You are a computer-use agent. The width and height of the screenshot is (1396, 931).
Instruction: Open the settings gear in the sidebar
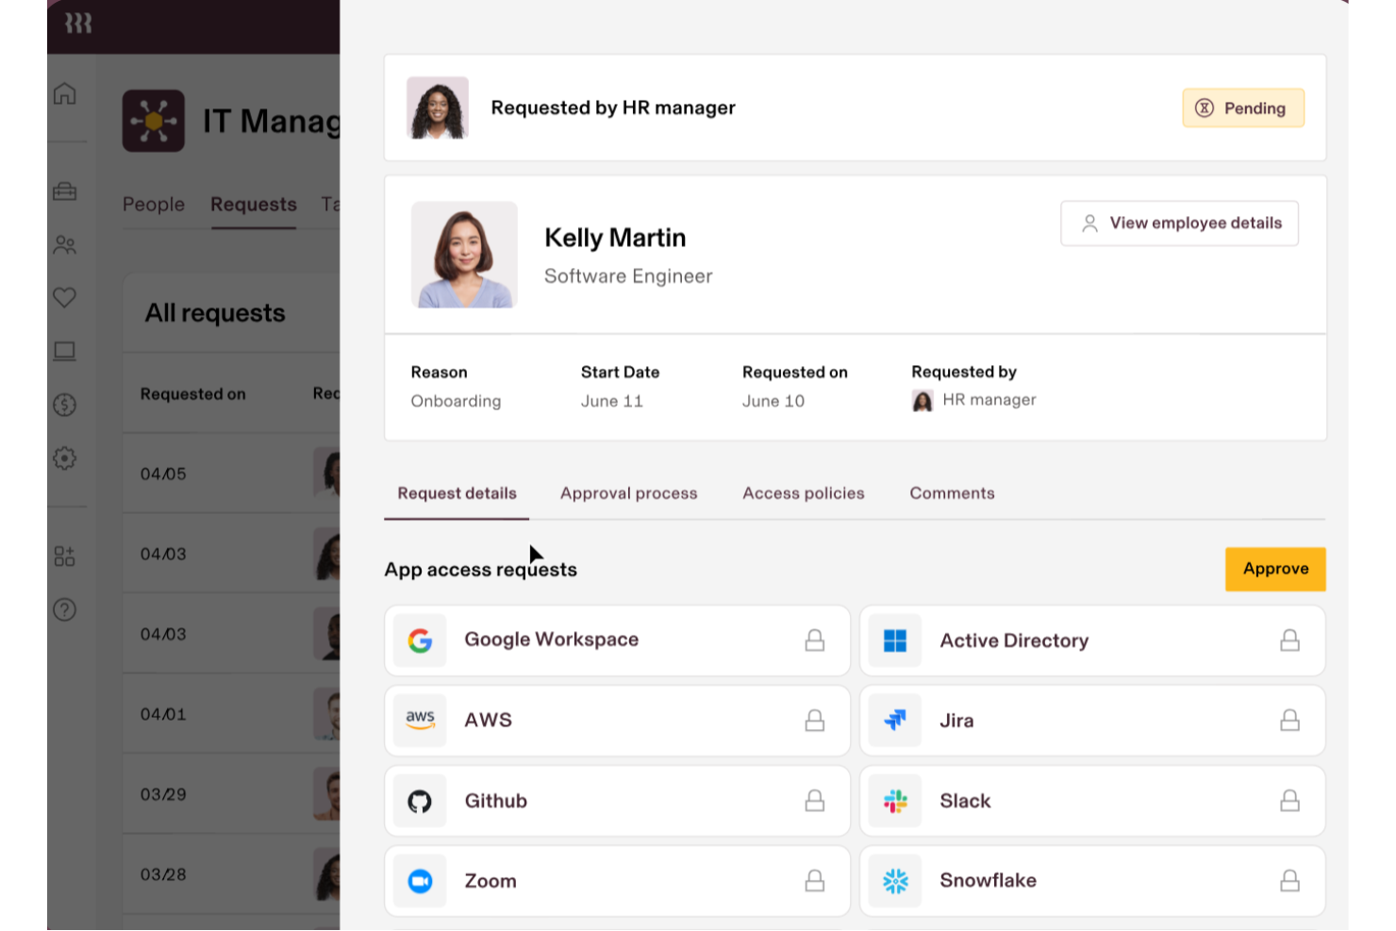[65, 458]
